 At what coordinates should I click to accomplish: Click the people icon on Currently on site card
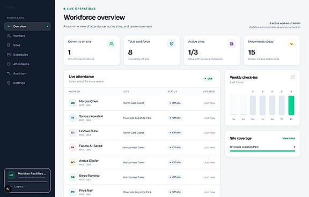click(x=112, y=44)
